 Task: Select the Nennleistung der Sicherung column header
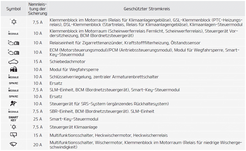point(38,9)
